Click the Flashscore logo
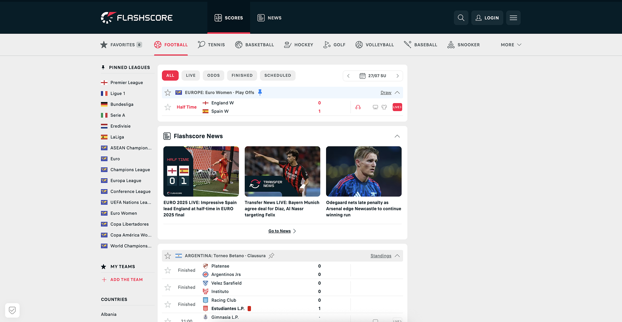Viewport: 622px width, 322px height. click(137, 18)
